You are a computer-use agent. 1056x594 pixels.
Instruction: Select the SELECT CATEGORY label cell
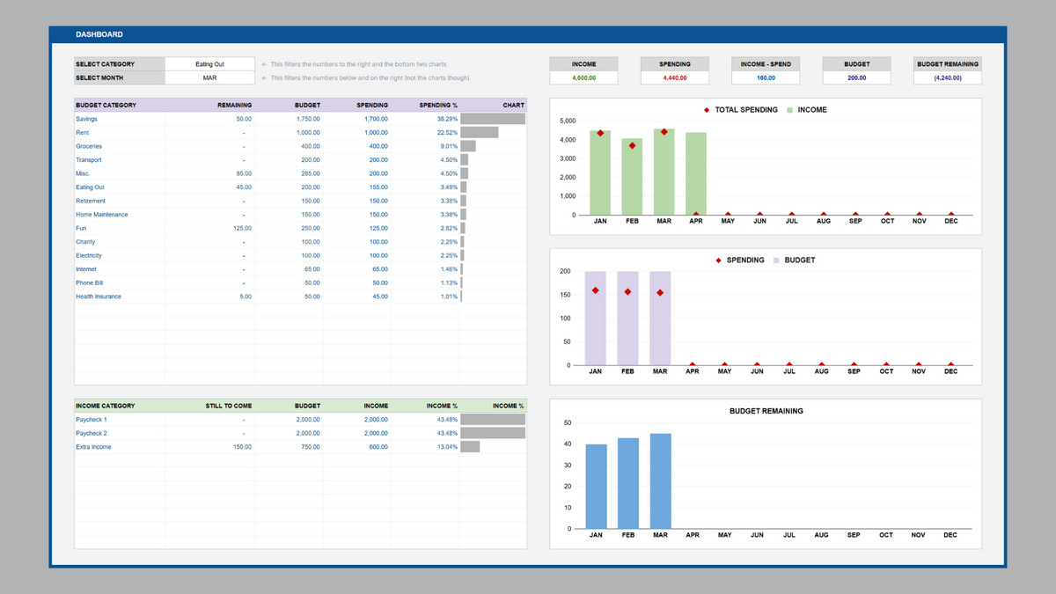[120, 64]
